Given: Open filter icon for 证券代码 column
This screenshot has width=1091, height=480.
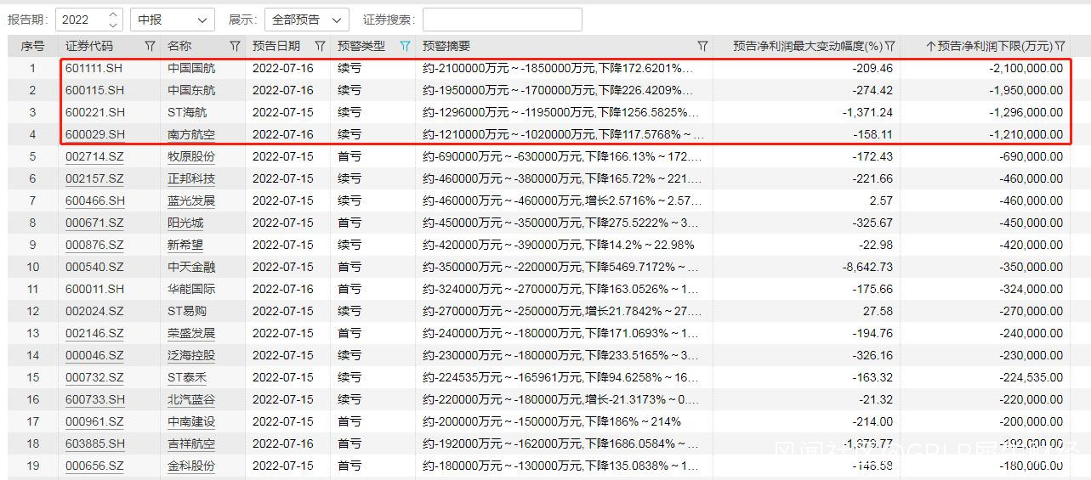Looking at the screenshot, I should pos(151,46).
